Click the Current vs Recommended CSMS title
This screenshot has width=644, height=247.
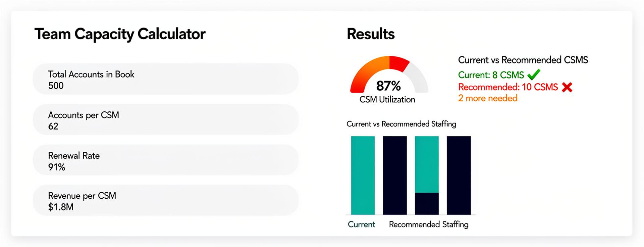click(523, 60)
